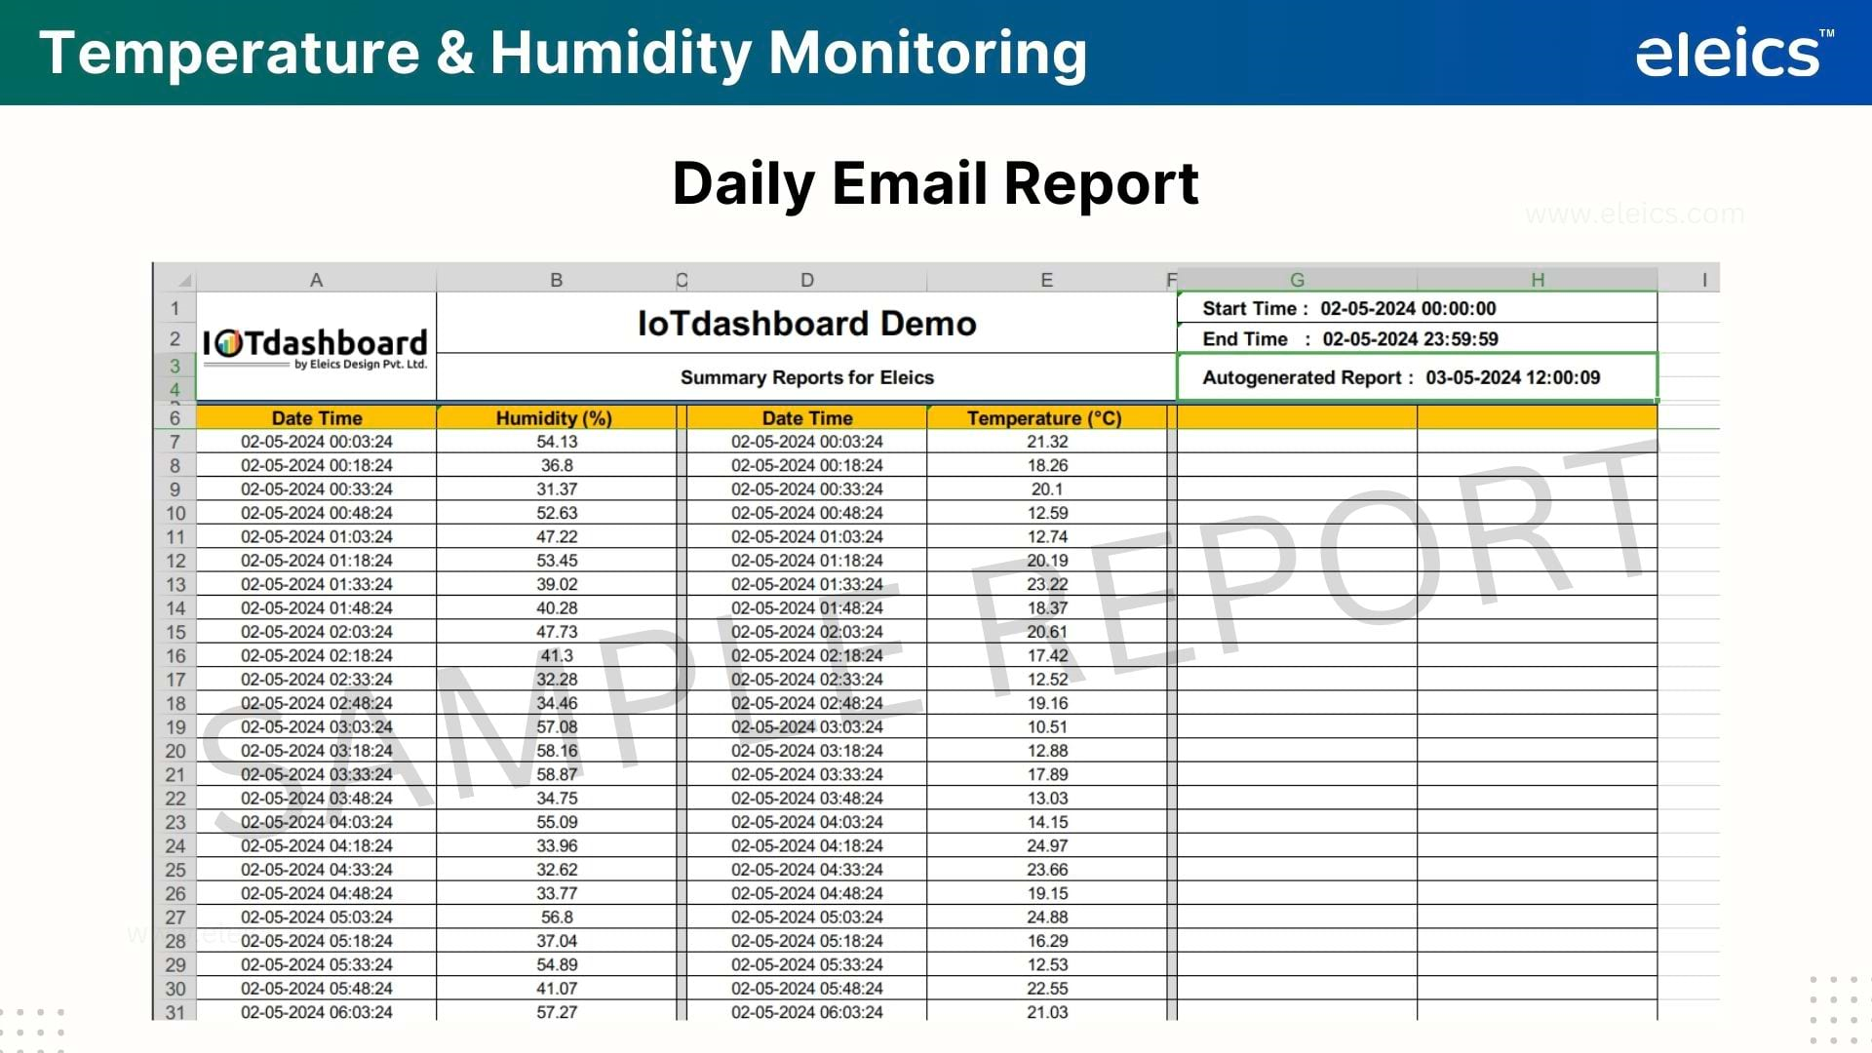Click column A date 02-05-2024 00:03:24
Screen dimensions: 1872x1053
coord(317,442)
